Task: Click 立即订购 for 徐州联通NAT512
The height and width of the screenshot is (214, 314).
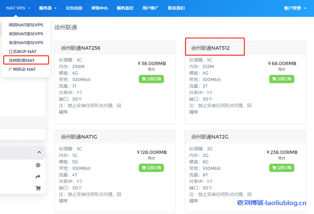Action: pos(281,79)
